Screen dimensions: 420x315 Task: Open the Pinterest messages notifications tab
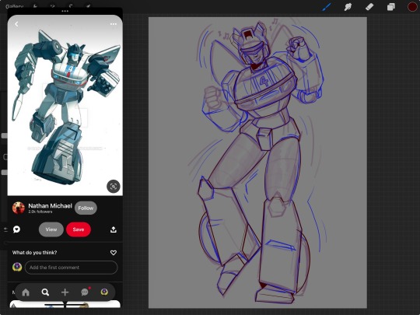[x=85, y=292]
